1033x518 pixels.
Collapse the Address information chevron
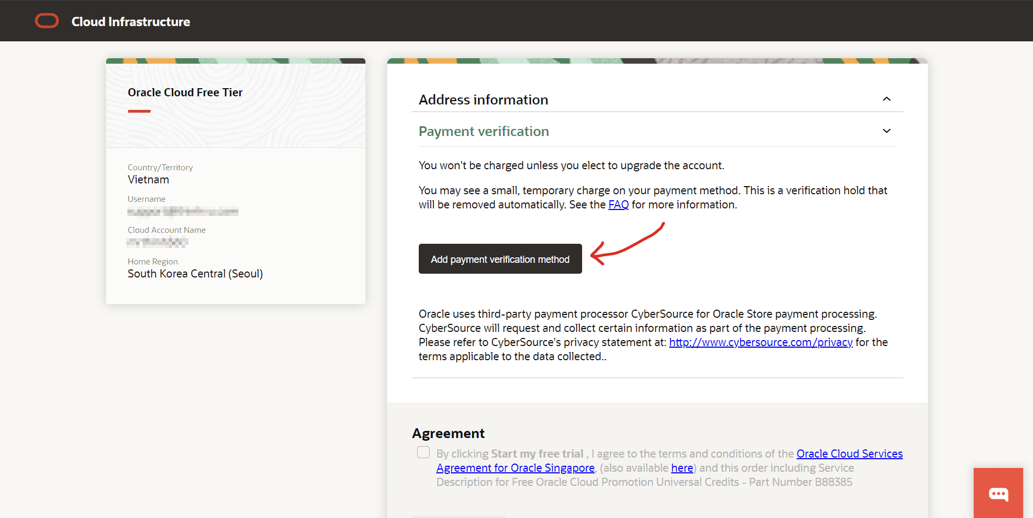pyautogui.click(x=887, y=99)
